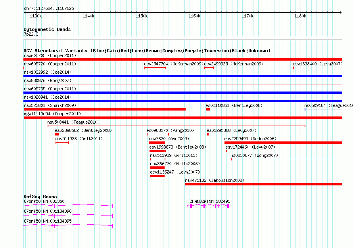Open dgv11119n54 (Cooper2011) label
353x248 pixels.
52,114
